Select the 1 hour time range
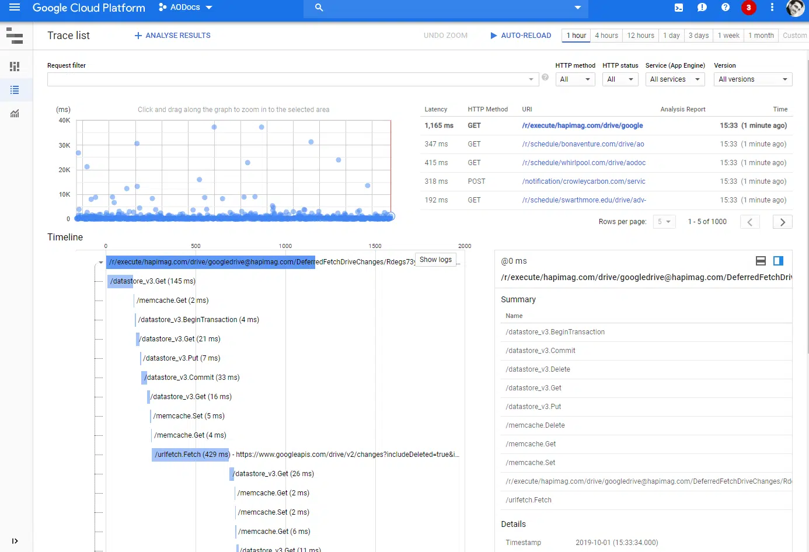The height and width of the screenshot is (552, 809). click(576, 36)
